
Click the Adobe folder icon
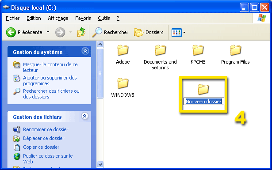[123, 50]
